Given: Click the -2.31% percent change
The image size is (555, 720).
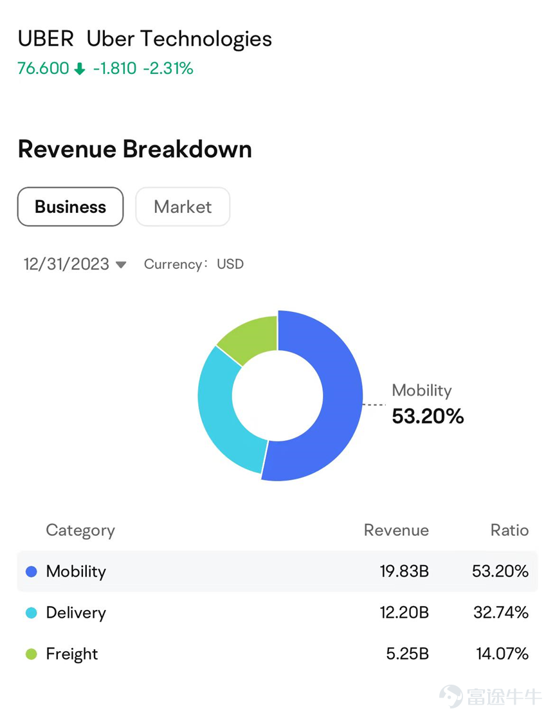Looking at the screenshot, I should click(x=168, y=68).
